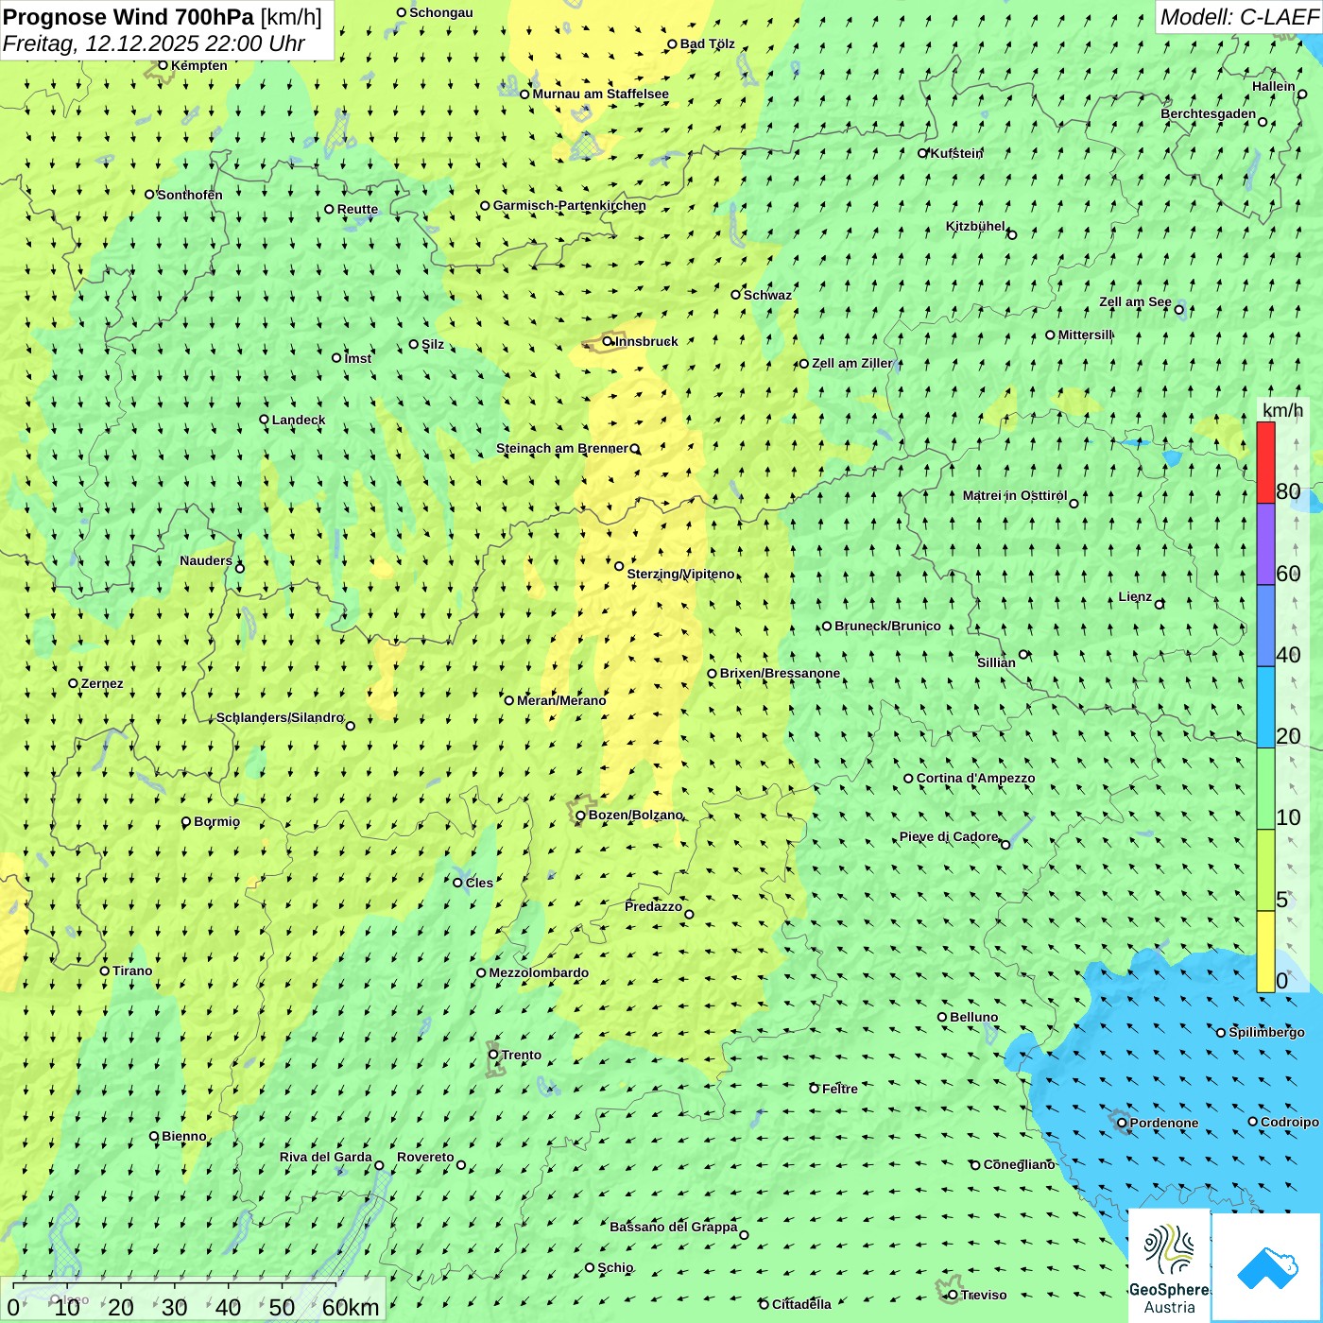Click the Bormio city label
The image size is (1323, 1323).
[x=216, y=822]
